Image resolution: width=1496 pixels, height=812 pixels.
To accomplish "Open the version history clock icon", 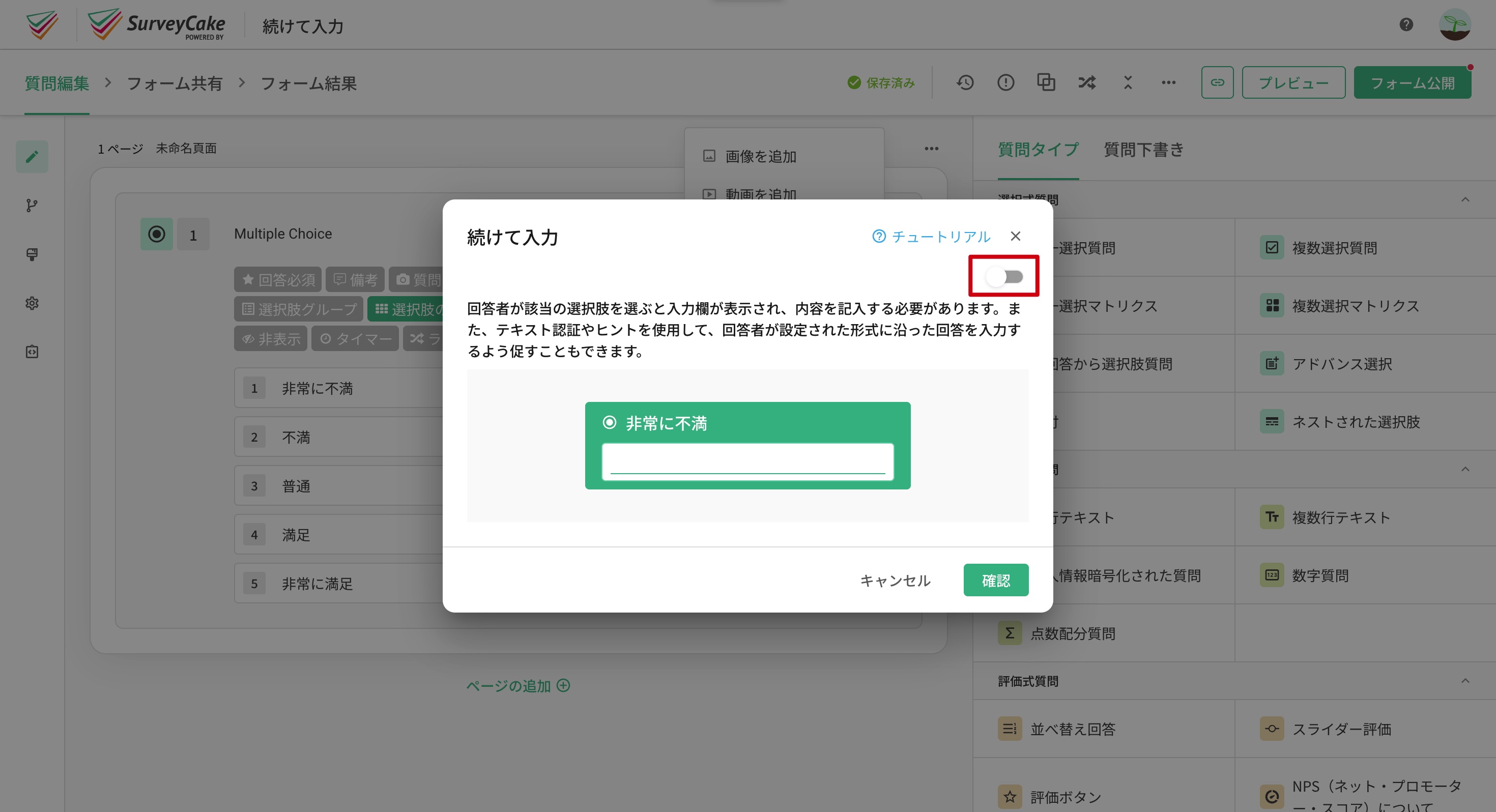I will pyautogui.click(x=965, y=82).
